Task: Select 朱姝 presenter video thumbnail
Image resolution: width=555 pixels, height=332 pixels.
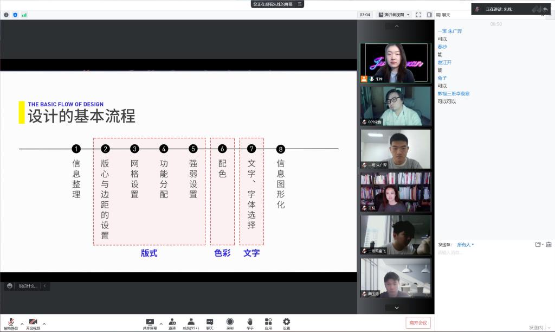Action: (396, 62)
